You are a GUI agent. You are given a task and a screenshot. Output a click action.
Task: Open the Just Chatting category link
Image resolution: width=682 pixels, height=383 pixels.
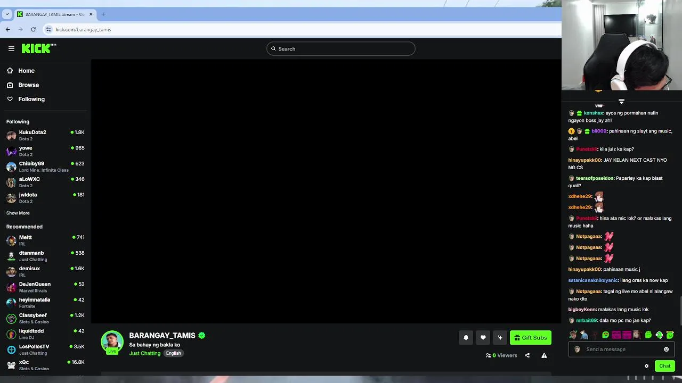click(144, 353)
